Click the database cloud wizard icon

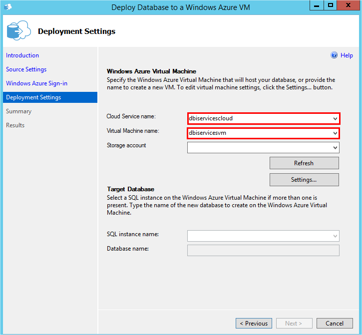pos(18,31)
